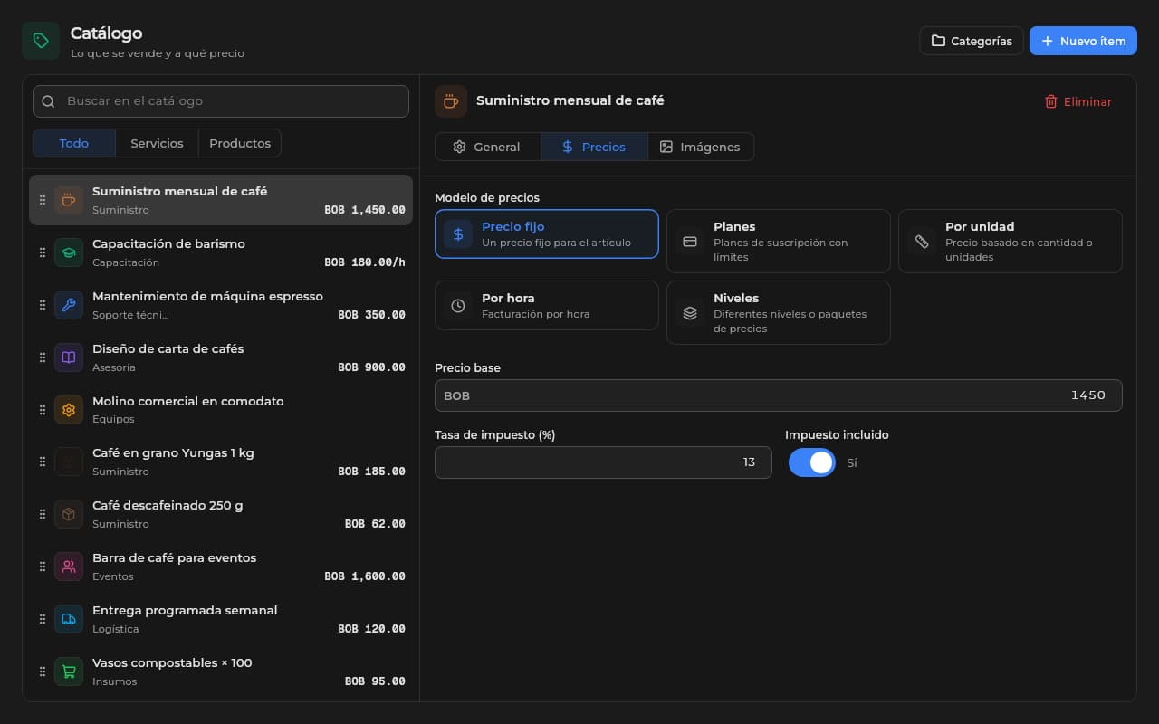The width and height of the screenshot is (1159, 724).
Task: Select the Molino comercial en comodato item
Action: pos(221,410)
